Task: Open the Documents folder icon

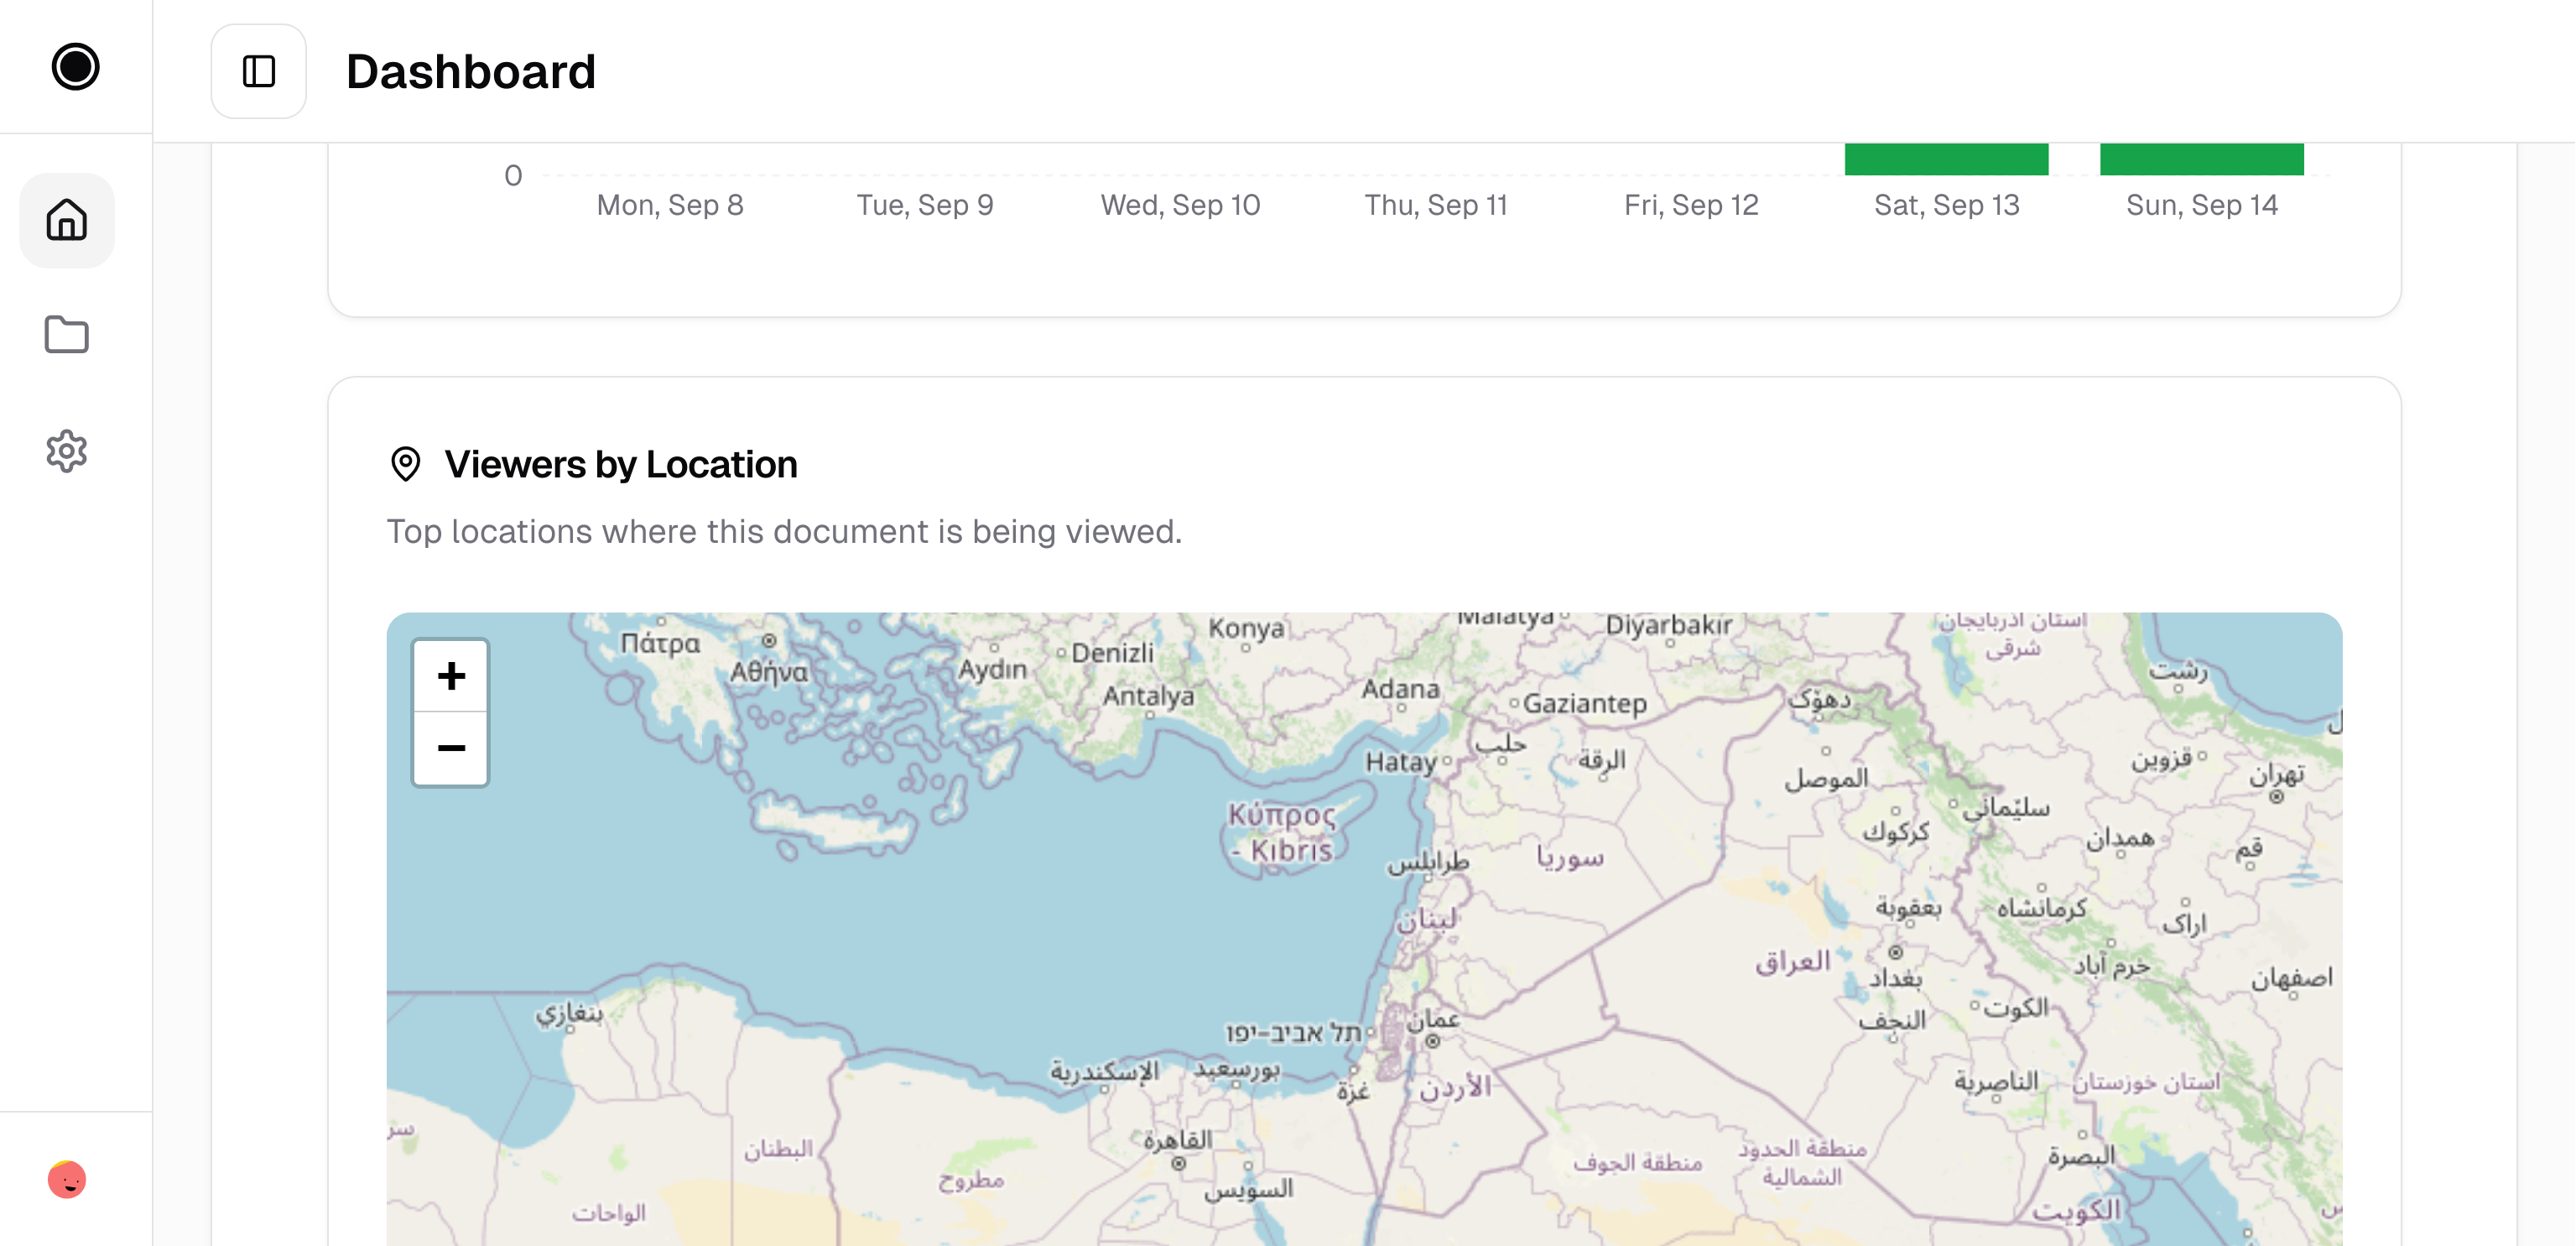Action: tap(67, 335)
